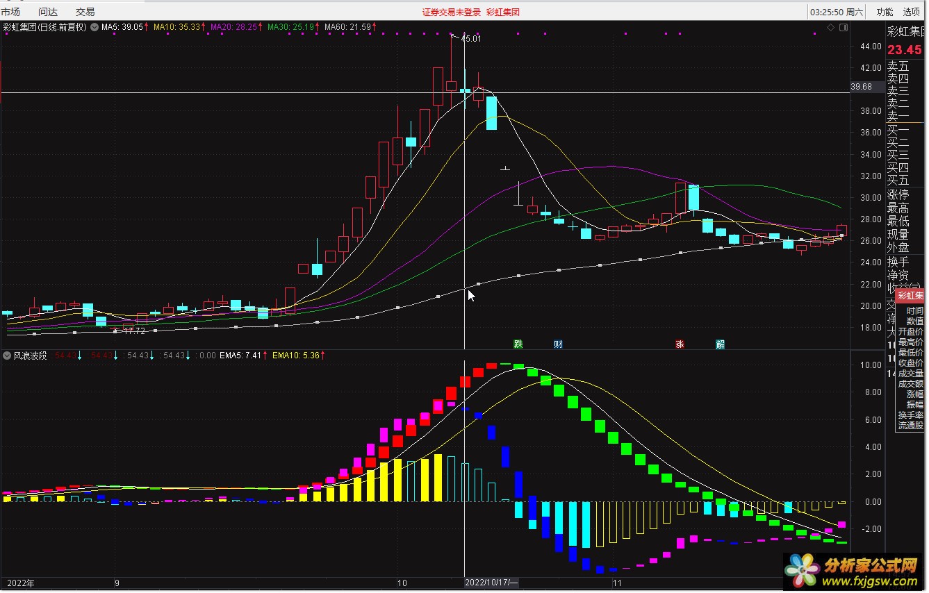Click the 涨幅 row in tooltip
The height and width of the screenshot is (593, 929).
tap(914, 394)
